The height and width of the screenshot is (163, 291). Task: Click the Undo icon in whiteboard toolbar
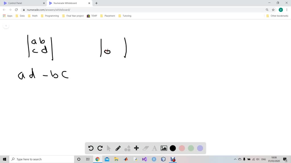(90, 148)
